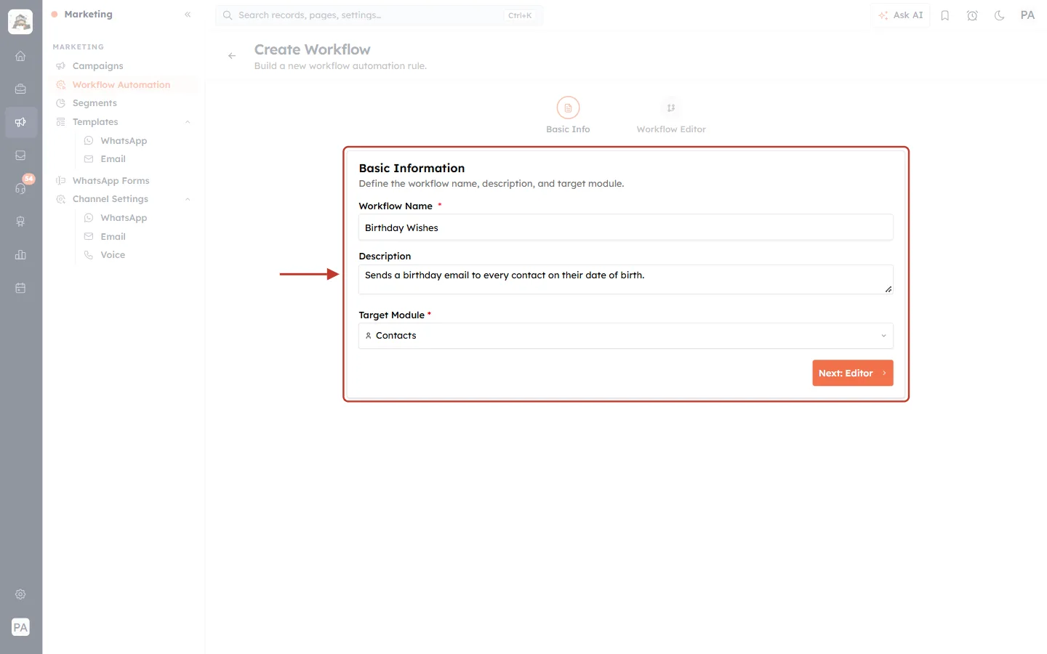Select the Workflow Editor step

point(671,116)
